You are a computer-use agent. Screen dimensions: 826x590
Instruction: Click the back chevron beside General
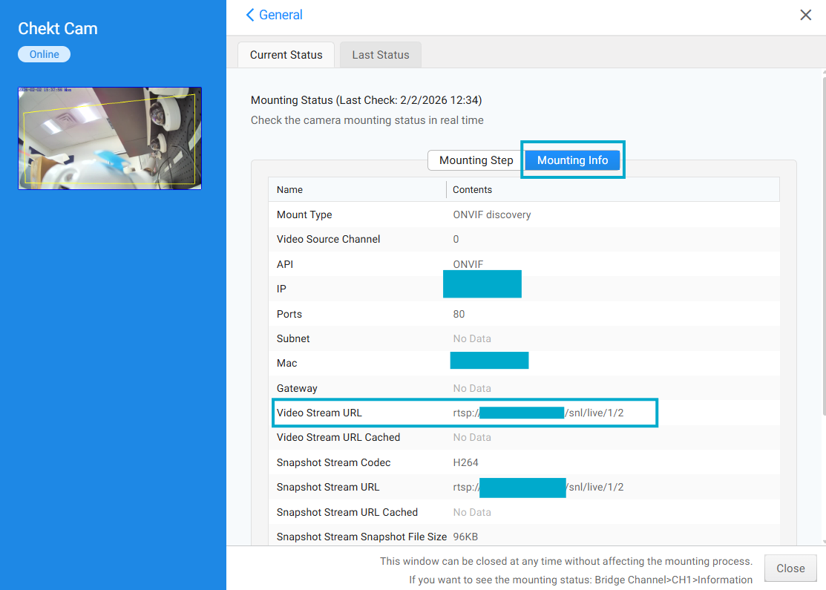pos(250,15)
